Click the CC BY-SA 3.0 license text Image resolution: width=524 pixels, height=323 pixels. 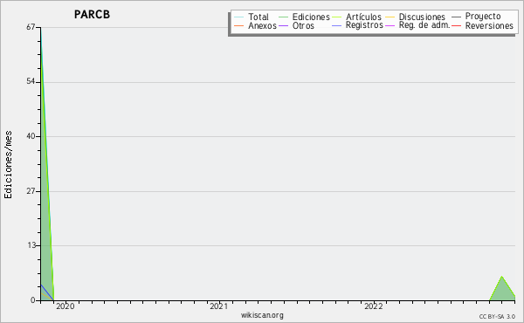pos(497,316)
